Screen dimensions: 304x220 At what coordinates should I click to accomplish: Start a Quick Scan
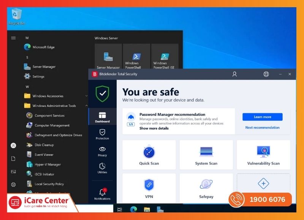(149, 155)
